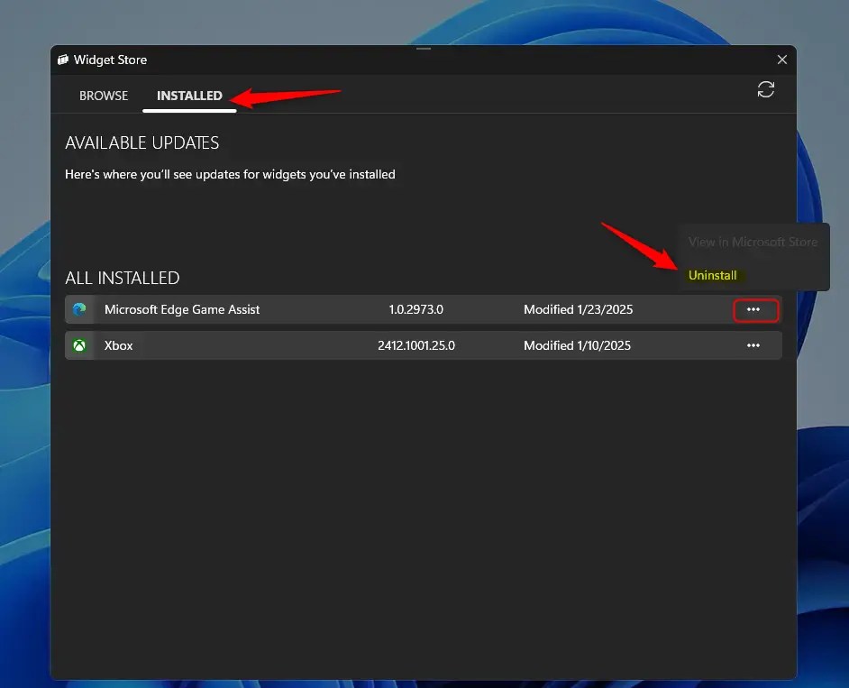Click Modified 1/23/2025 date
The height and width of the screenshot is (688, 849).
click(x=578, y=309)
